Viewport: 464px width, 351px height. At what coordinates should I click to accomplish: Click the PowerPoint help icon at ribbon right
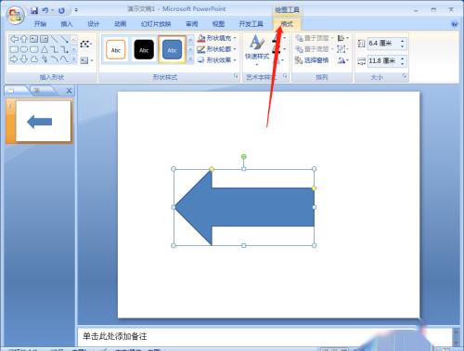(455, 24)
